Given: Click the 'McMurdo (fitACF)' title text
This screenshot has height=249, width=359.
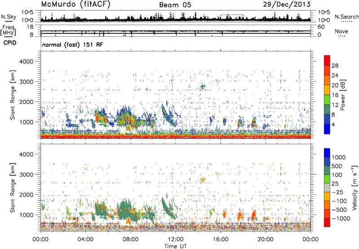Looking at the screenshot, I should point(75,4).
